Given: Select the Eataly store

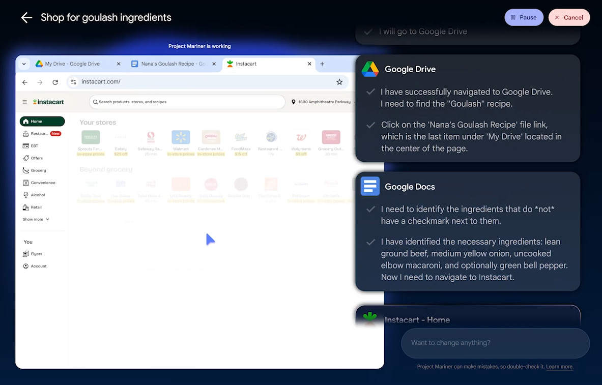Looking at the screenshot, I should tap(121, 143).
